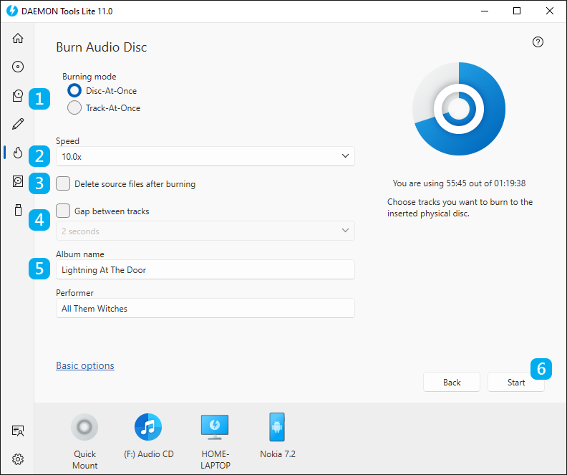Select the pencil Editor sidebar icon

pyautogui.click(x=18, y=124)
